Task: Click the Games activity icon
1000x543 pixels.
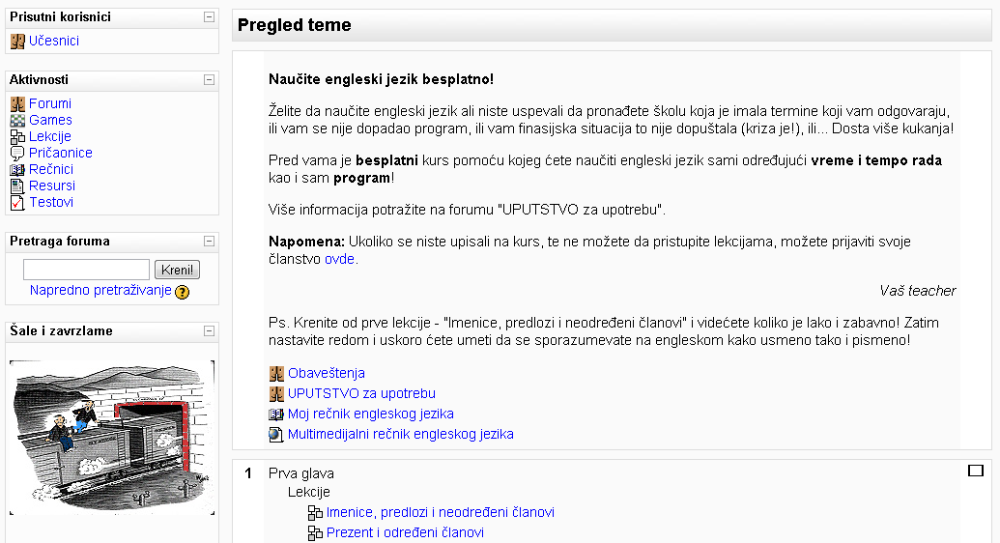Action: (x=17, y=120)
